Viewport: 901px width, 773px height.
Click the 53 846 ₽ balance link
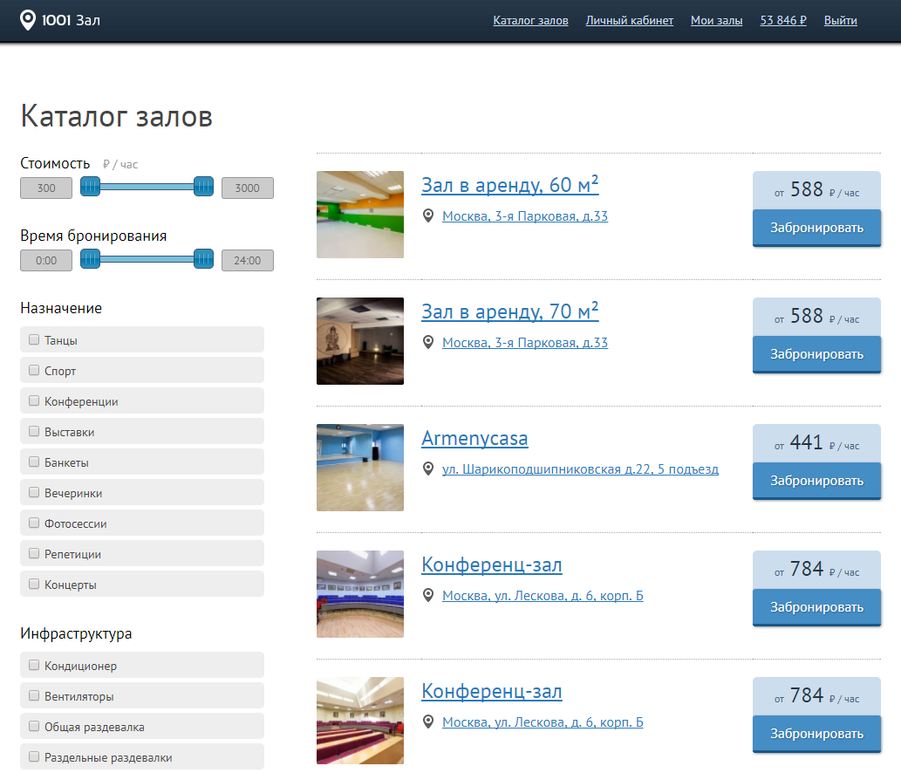(782, 21)
